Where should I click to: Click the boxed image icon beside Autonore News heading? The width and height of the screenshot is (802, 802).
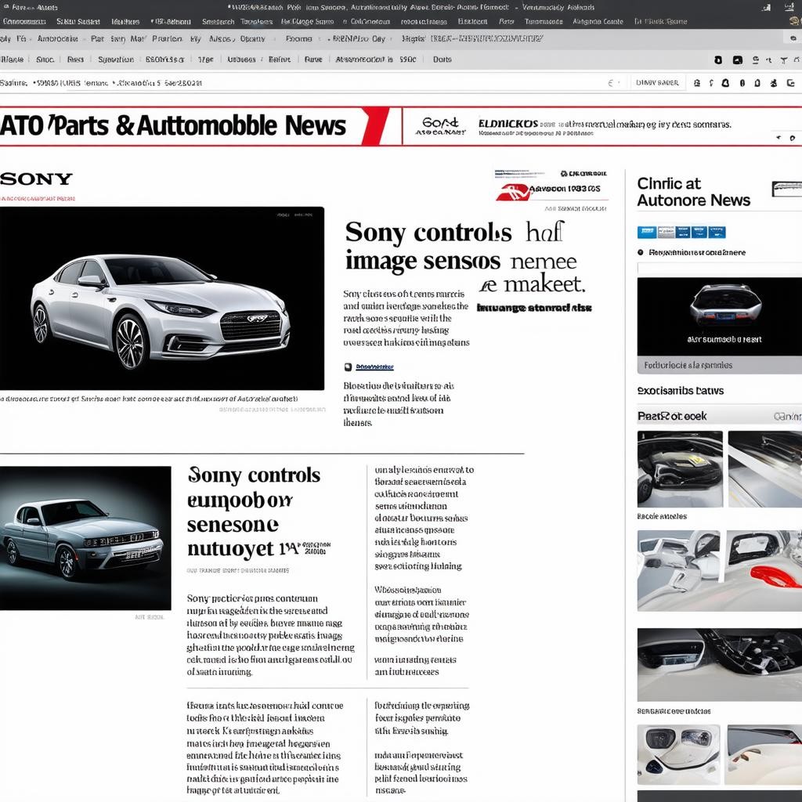pos(786,189)
